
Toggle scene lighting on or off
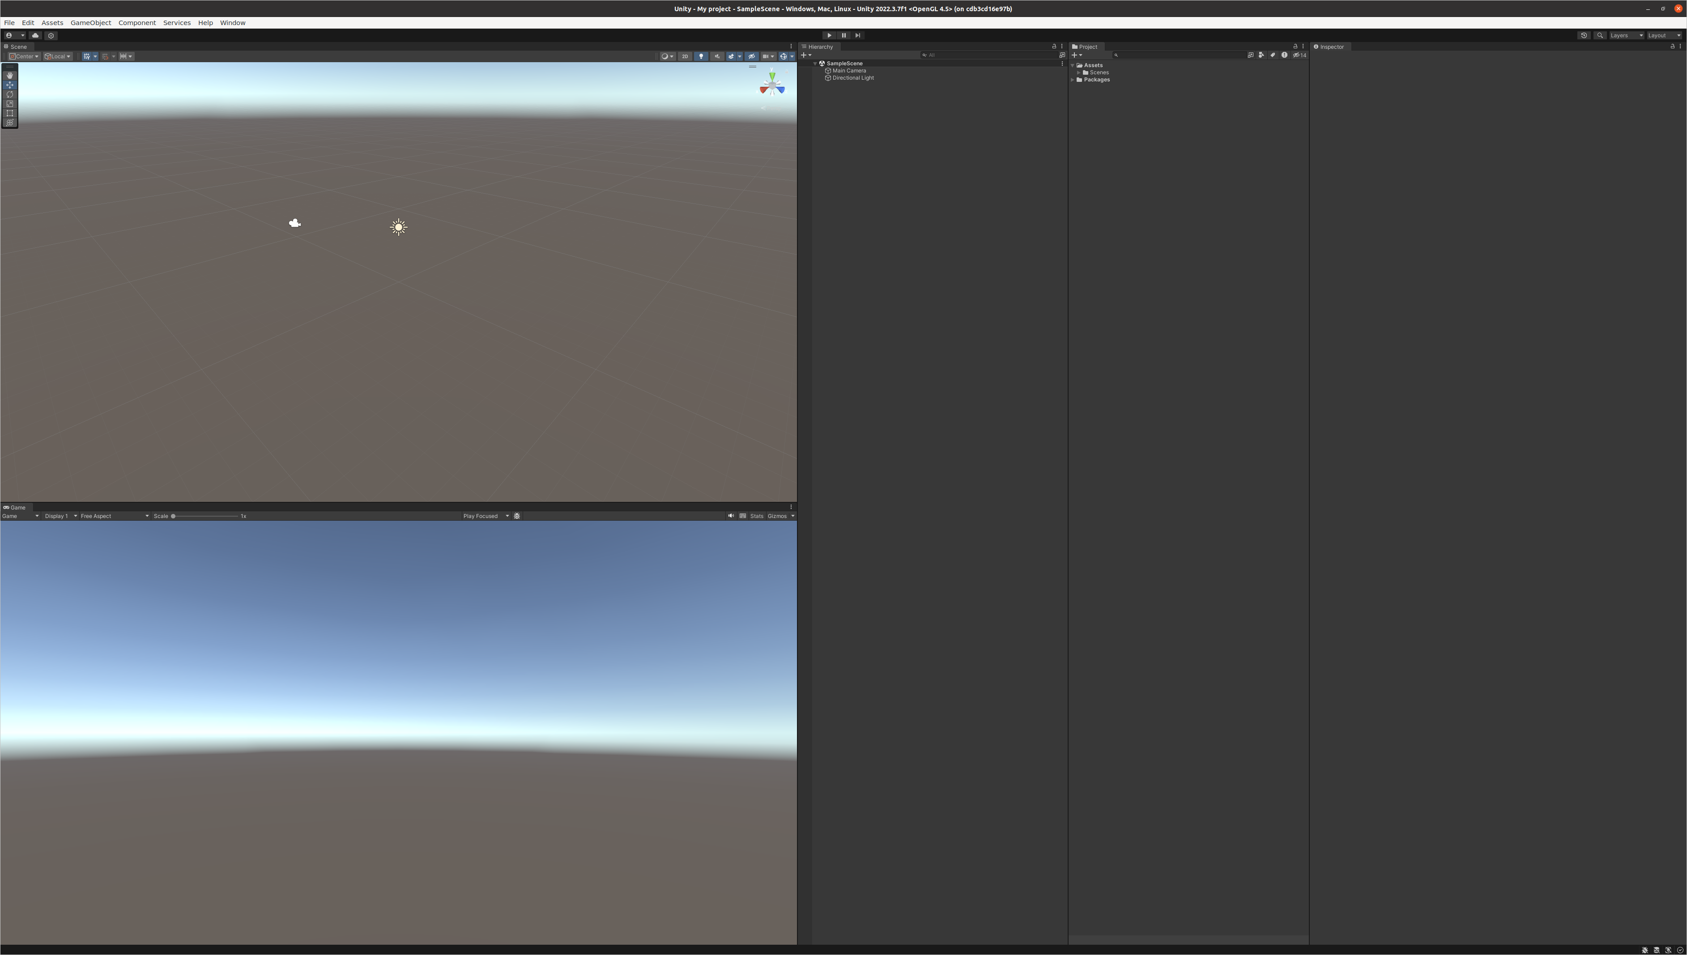click(701, 56)
